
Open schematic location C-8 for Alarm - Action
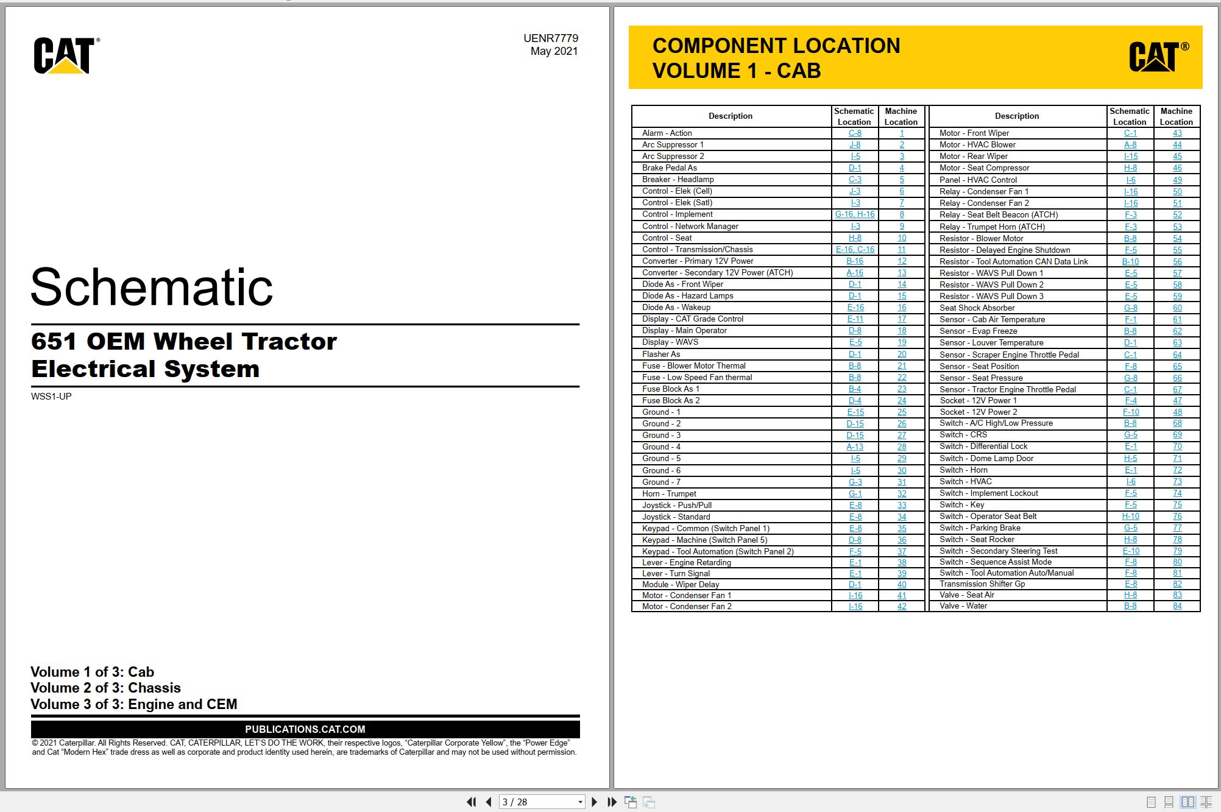[x=855, y=133]
